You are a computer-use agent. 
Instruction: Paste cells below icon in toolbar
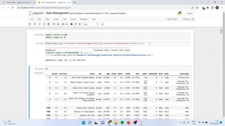(49, 24)
